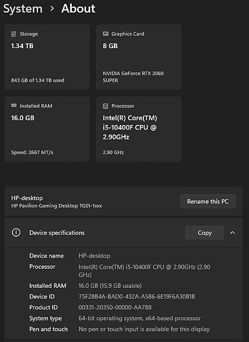Collapse the Device specifications section chevron

(x=232, y=233)
